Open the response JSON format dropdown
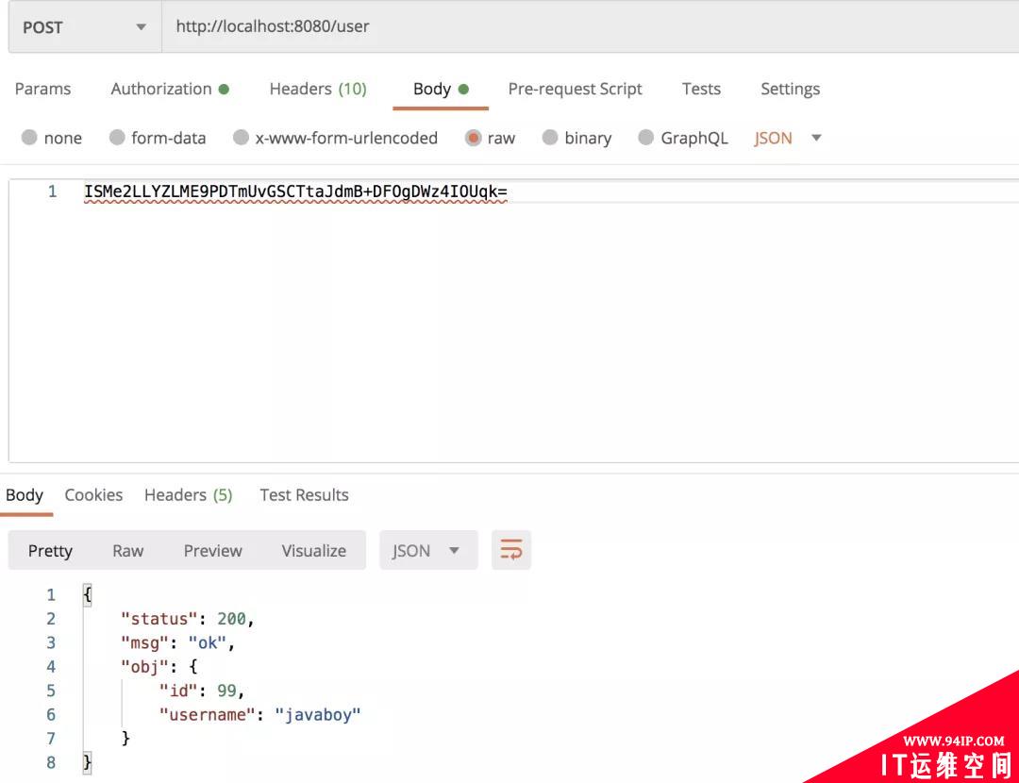 [428, 551]
